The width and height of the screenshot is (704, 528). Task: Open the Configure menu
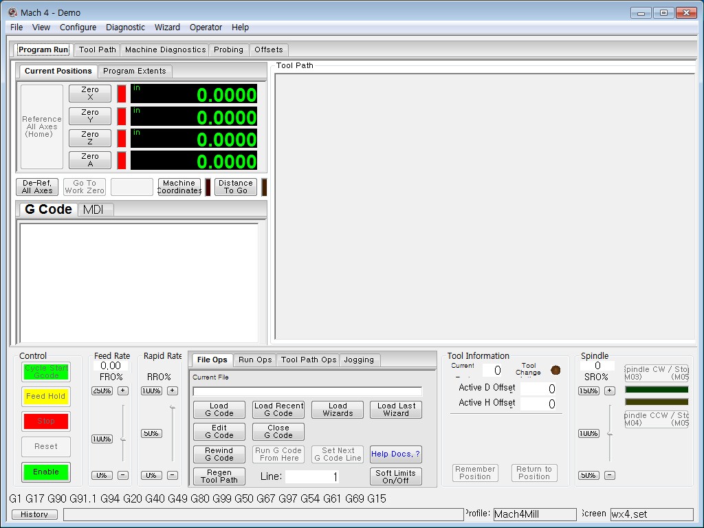78,27
